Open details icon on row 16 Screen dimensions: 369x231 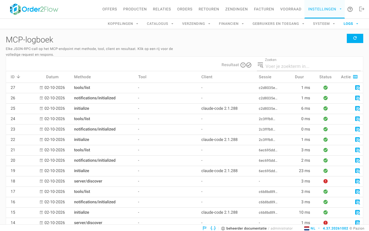point(357,202)
